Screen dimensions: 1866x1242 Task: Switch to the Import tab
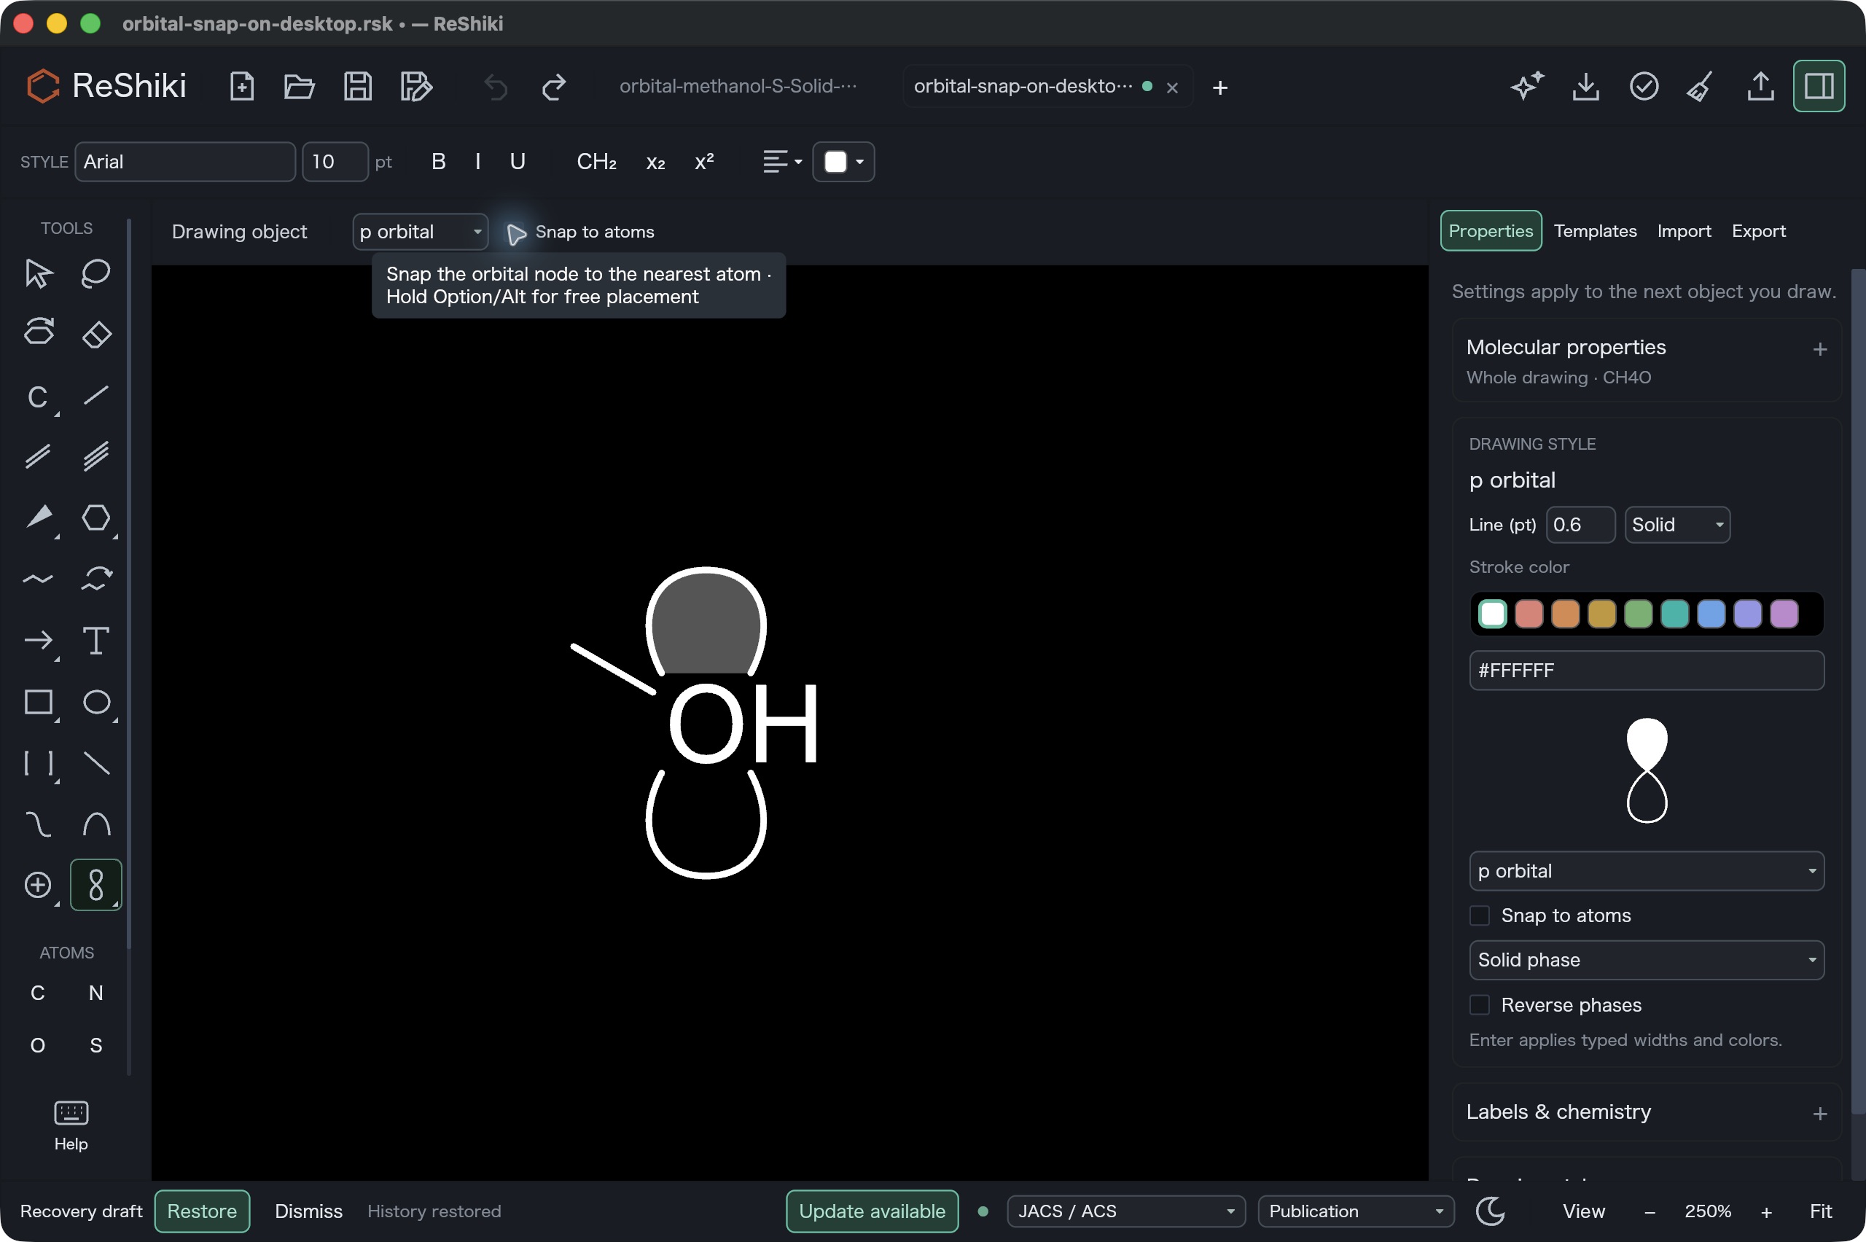[x=1684, y=231]
